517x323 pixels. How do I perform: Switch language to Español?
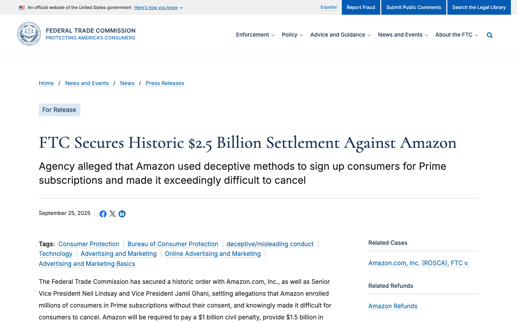[329, 7]
